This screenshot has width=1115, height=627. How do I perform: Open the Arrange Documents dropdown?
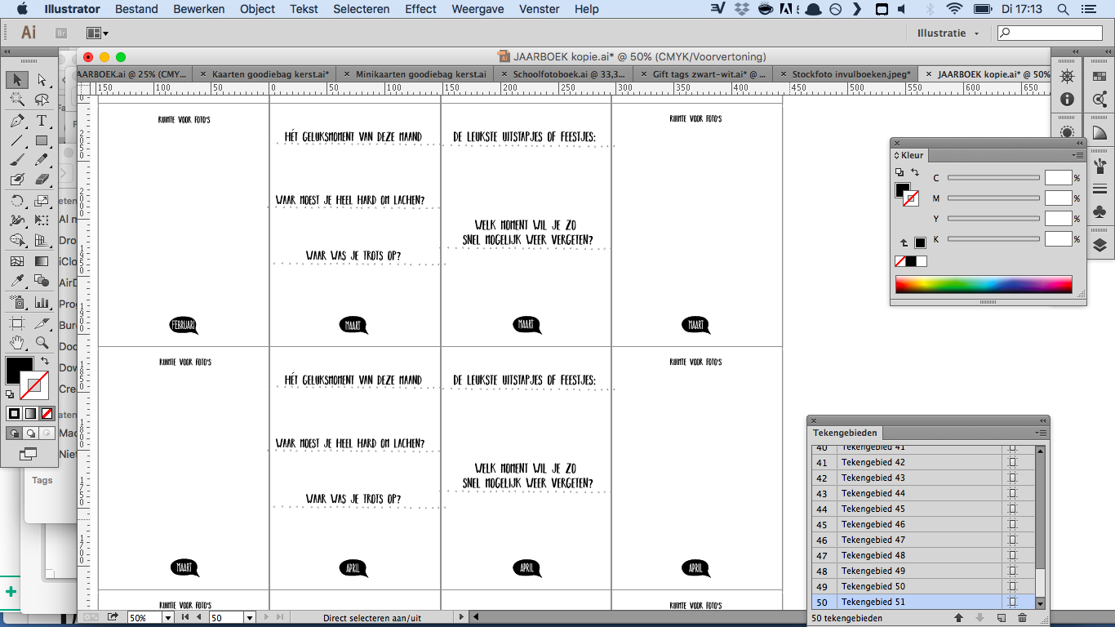click(97, 33)
